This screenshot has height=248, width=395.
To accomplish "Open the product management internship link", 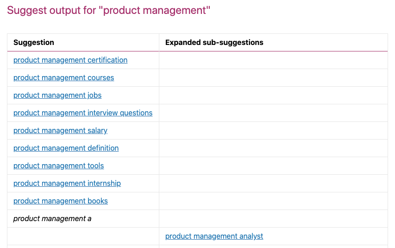I will (x=67, y=184).
